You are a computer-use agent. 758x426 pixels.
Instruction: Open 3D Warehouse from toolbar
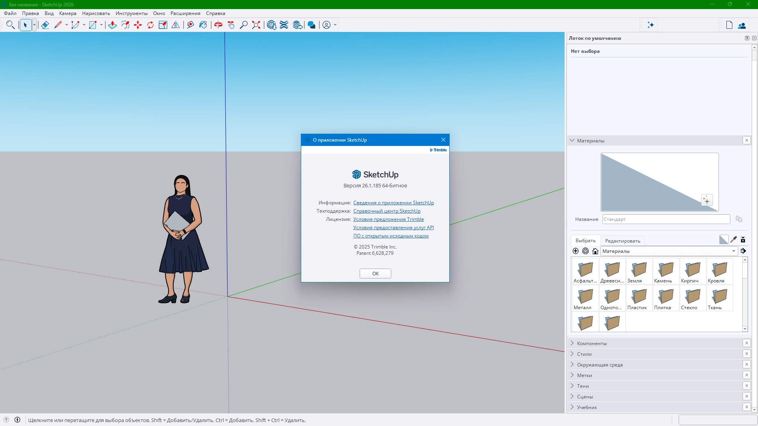pos(271,25)
